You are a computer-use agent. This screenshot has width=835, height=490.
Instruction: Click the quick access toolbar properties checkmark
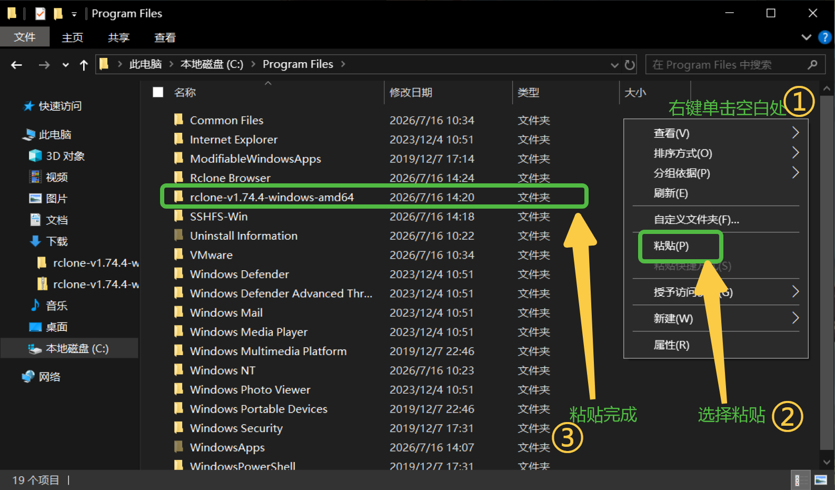tap(40, 14)
